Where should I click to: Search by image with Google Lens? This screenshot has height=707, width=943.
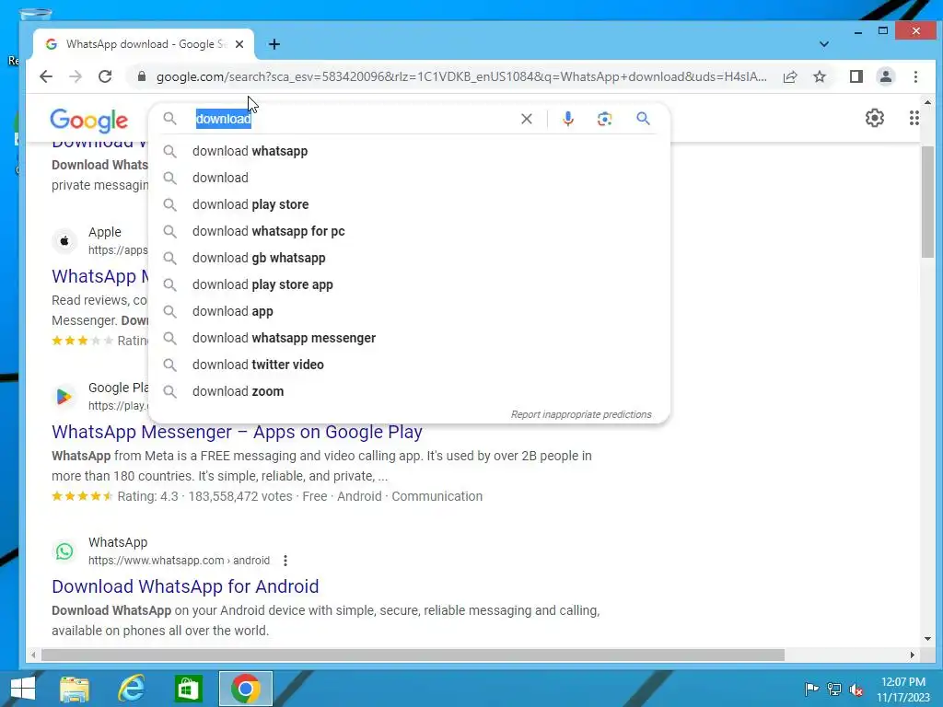click(x=604, y=119)
